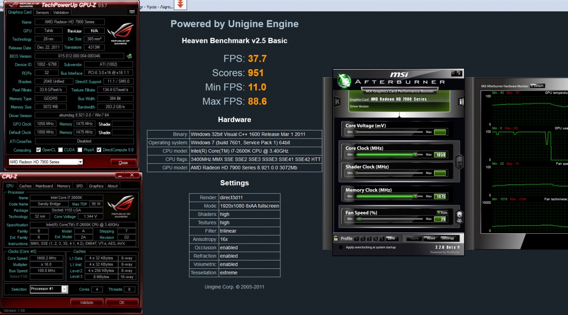Switch to the Graphics Card tab in GPU-Z

(x=20, y=12)
